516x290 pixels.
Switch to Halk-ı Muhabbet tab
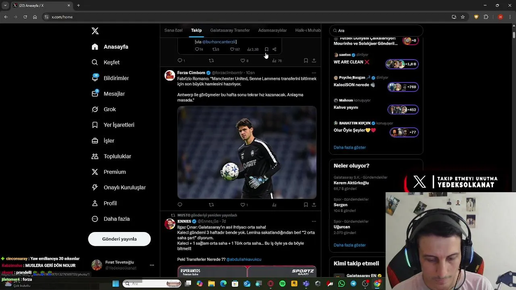[x=308, y=30]
